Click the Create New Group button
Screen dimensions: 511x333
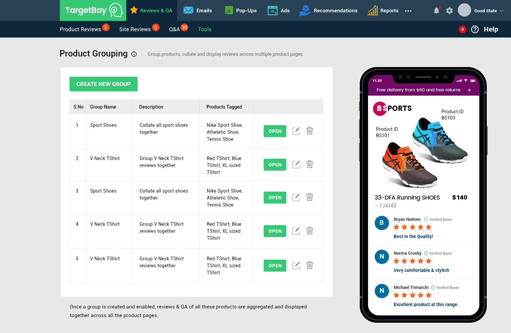click(x=103, y=84)
